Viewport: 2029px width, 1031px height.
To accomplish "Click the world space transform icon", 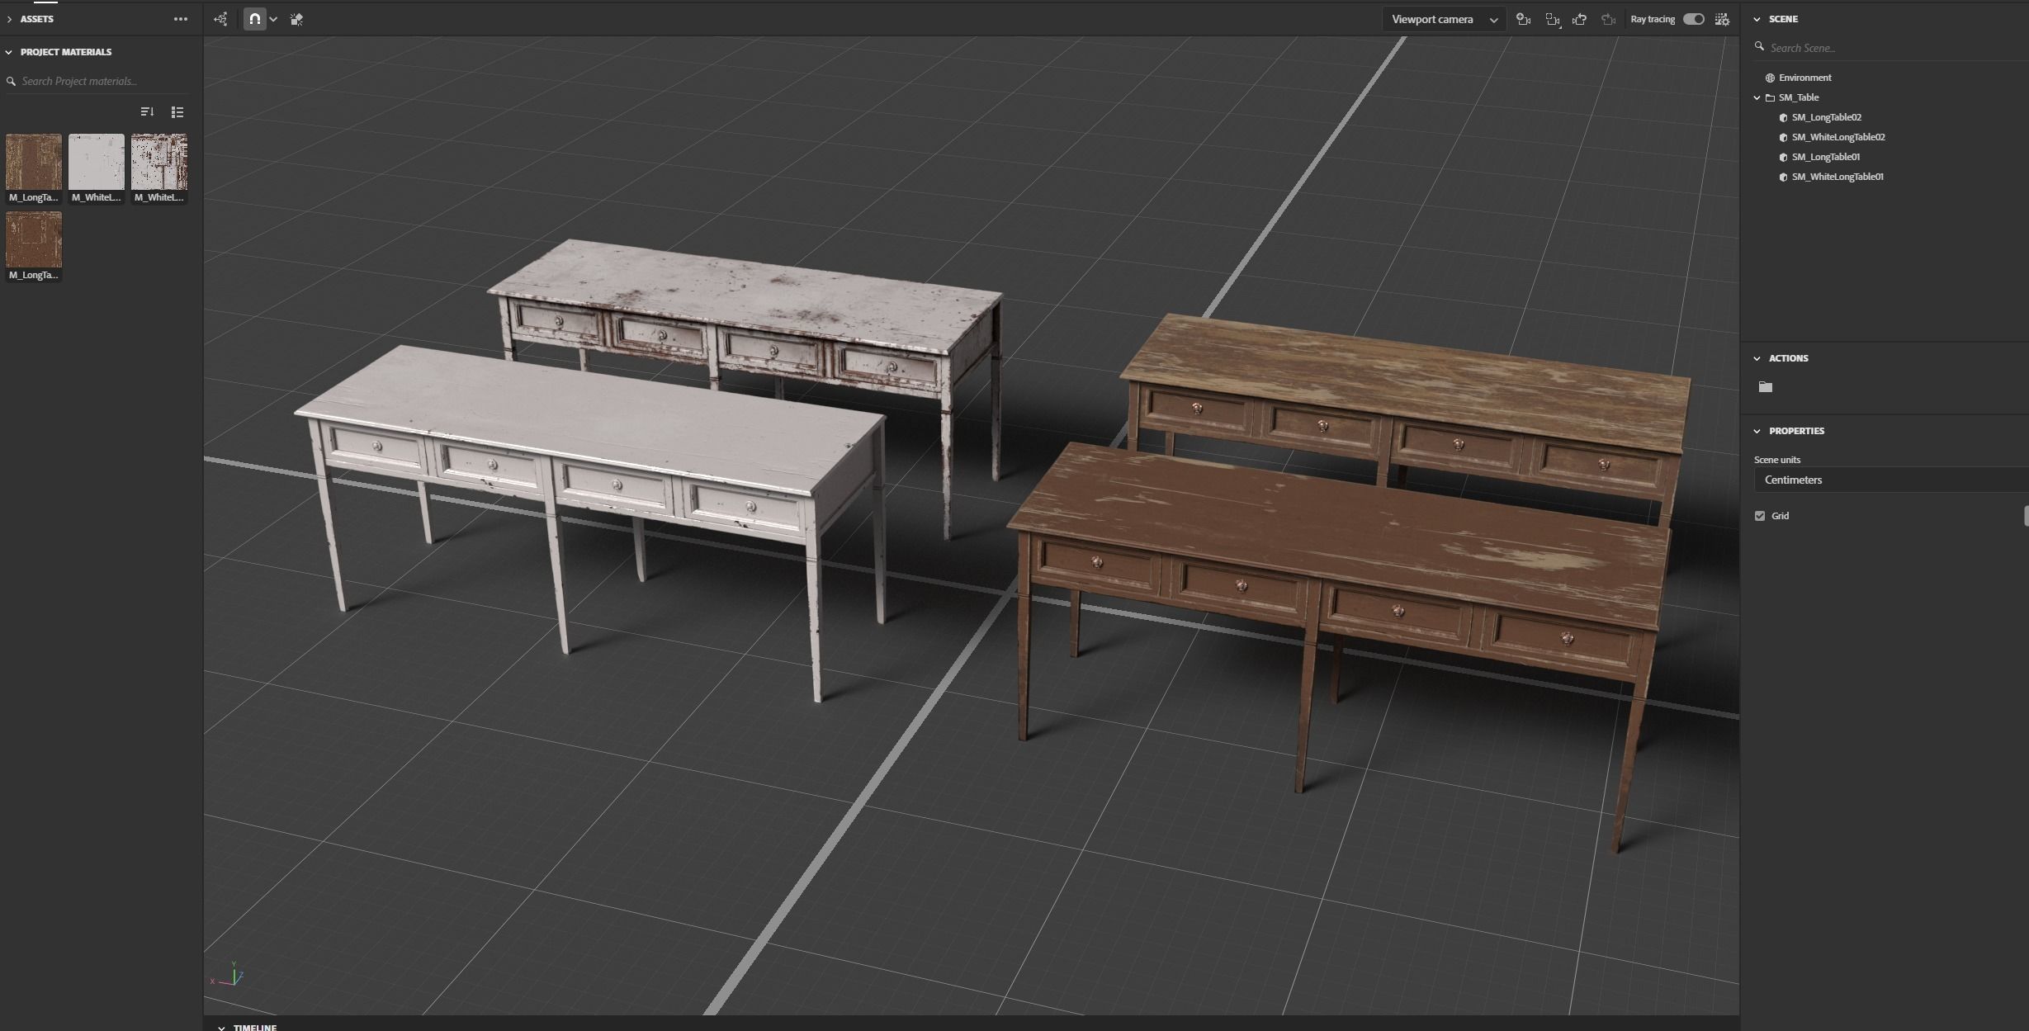I will [220, 19].
